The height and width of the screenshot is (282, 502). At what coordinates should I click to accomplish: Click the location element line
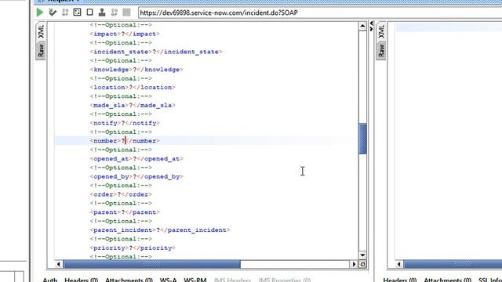[133, 87]
